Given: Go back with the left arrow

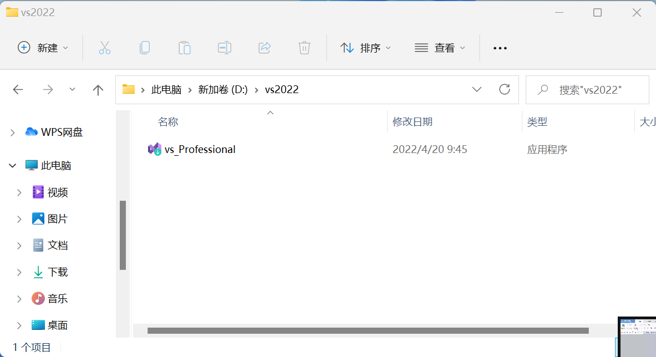Looking at the screenshot, I should [x=18, y=89].
